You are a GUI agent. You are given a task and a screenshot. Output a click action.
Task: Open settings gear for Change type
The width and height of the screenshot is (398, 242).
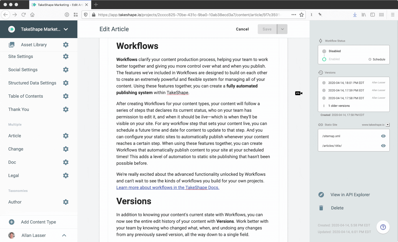[66, 149]
